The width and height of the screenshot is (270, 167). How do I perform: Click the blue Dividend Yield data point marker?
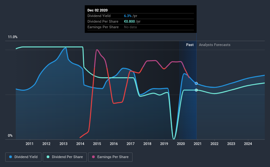tap(196, 83)
